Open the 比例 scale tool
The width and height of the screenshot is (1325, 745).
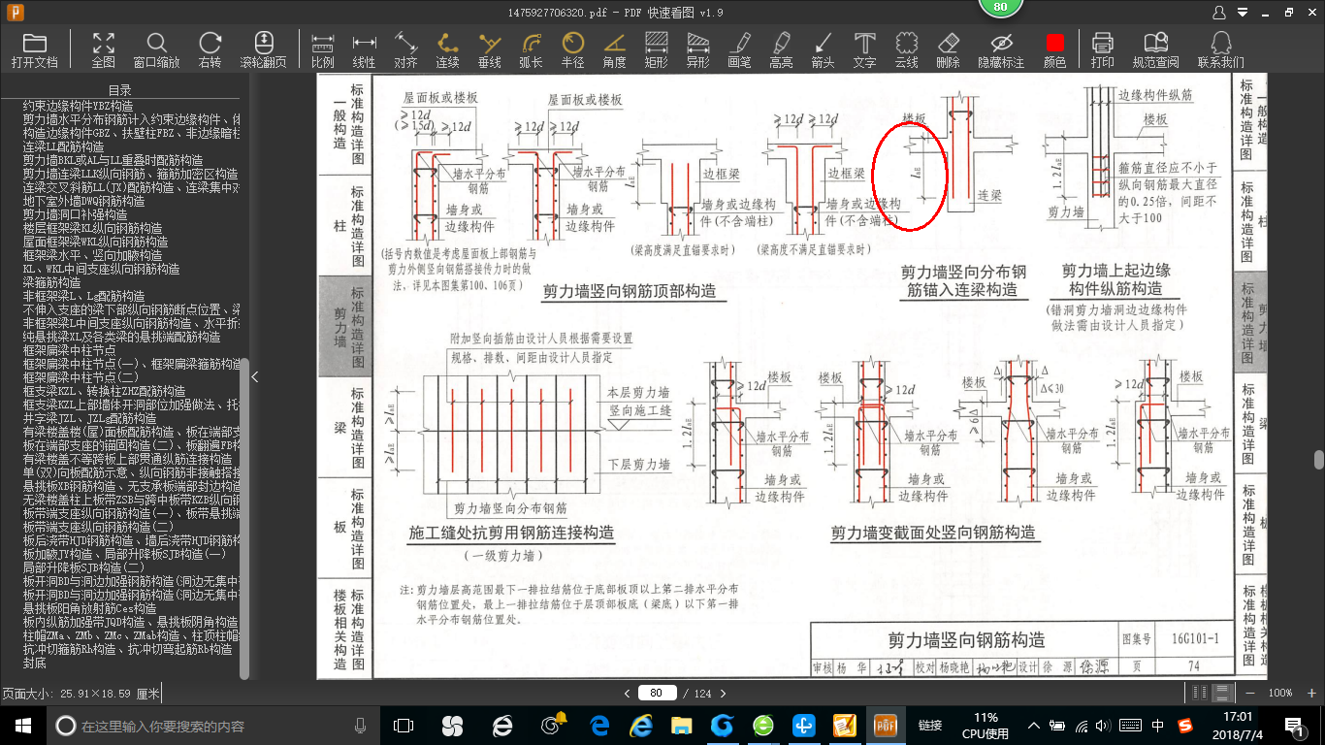point(323,49)
